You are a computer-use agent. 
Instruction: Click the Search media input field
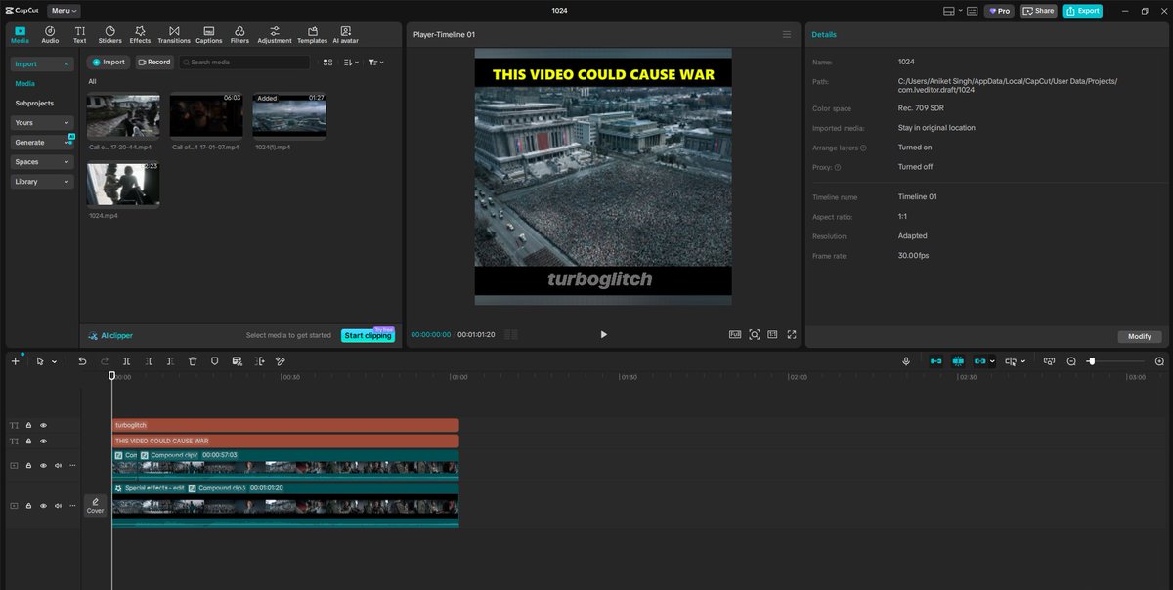(x=244, y=62)
